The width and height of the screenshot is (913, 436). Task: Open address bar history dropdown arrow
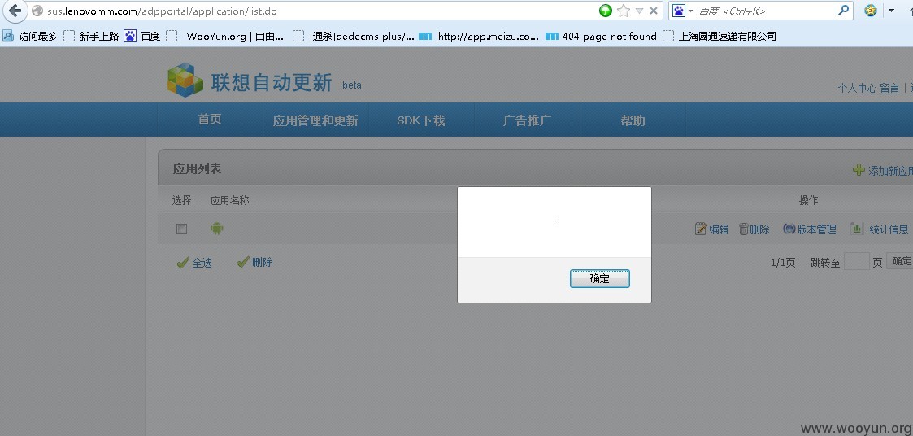[x=639, y=11]
